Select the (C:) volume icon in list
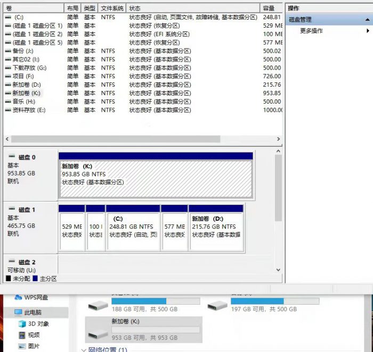The width and height of the screenshot is (373, 352). click(x=8, y=18)
